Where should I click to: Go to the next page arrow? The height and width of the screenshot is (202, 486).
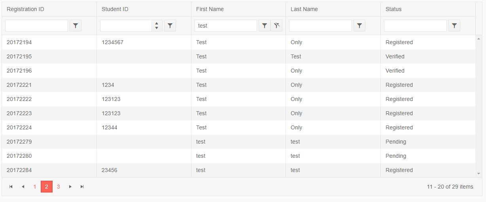pos(70,187)
